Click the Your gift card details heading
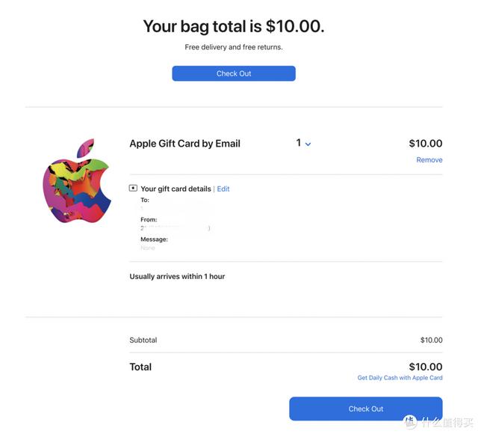This screenshot has height=434, width=478. (x=176, y=189)
